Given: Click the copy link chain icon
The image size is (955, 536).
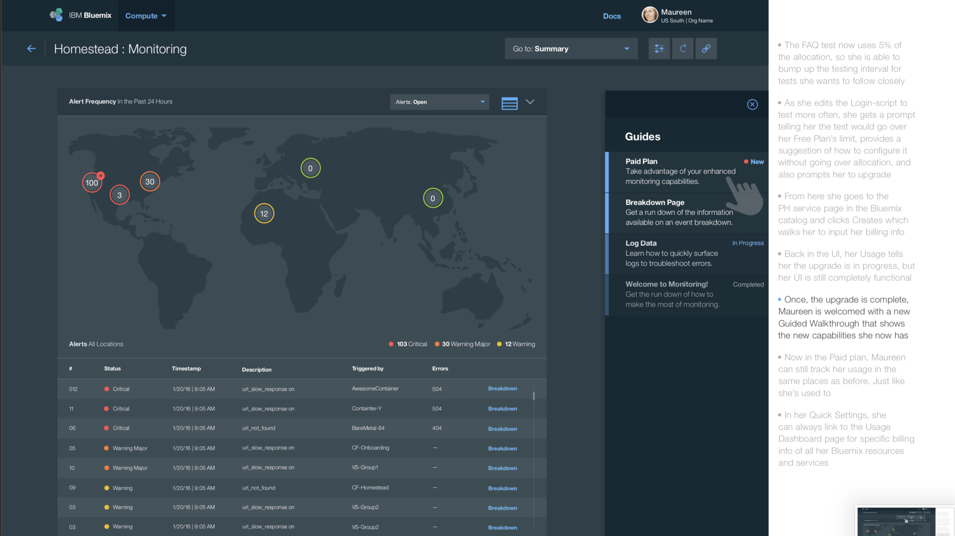Looking at the screenshot, I should (706, 49).
